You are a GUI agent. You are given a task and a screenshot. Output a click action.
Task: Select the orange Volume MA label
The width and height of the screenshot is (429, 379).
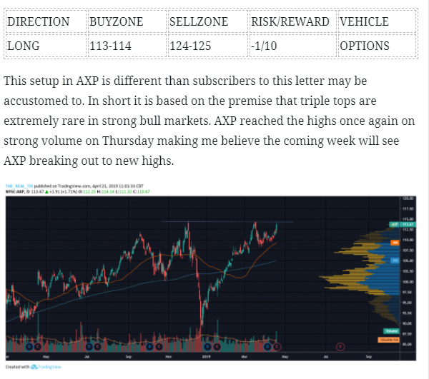tap(388, 340)
